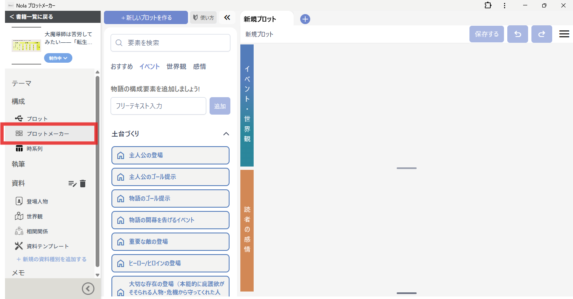Collapse the 土台づくり section
This screenshot has height=299, width=573.
(226, 134)
